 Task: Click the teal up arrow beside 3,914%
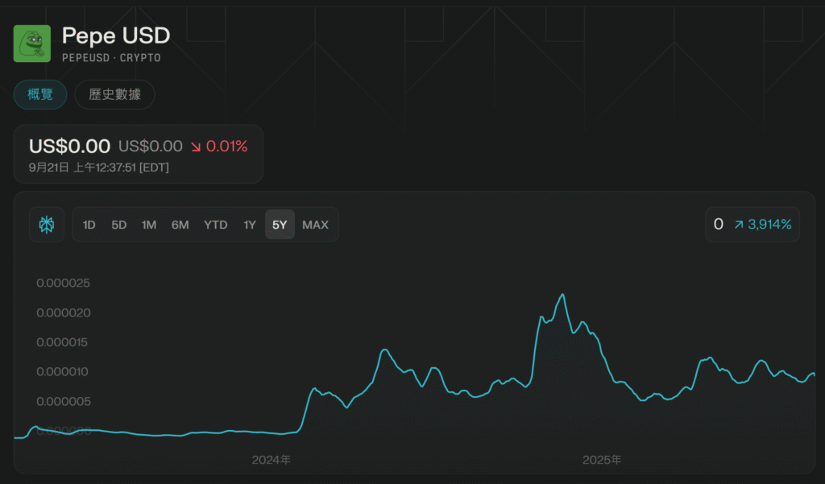point(738,225)
